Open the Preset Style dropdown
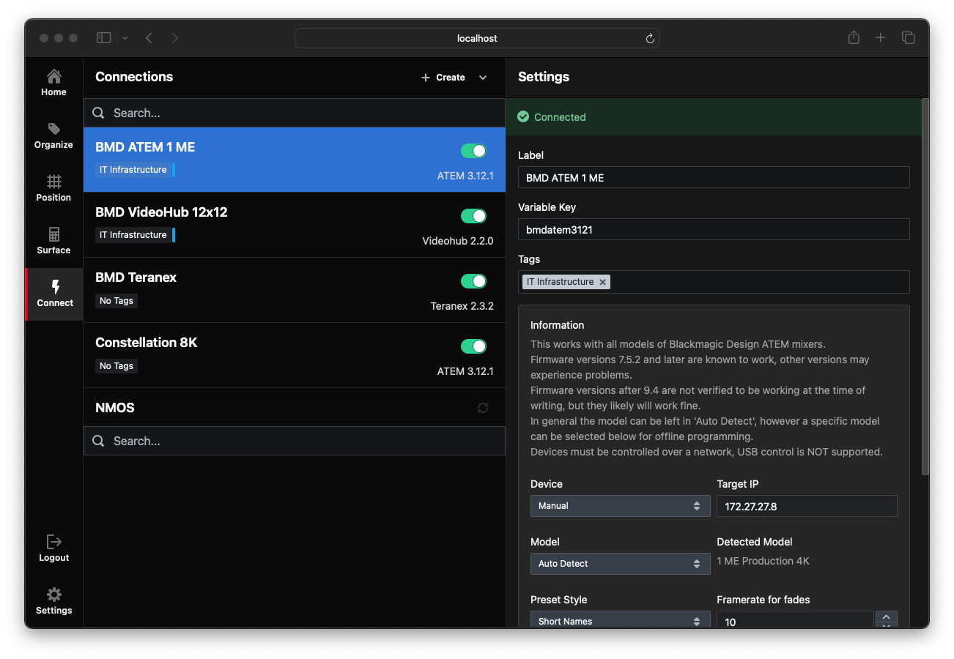This screenshot has height=659, width=954. tap(620, 619)
